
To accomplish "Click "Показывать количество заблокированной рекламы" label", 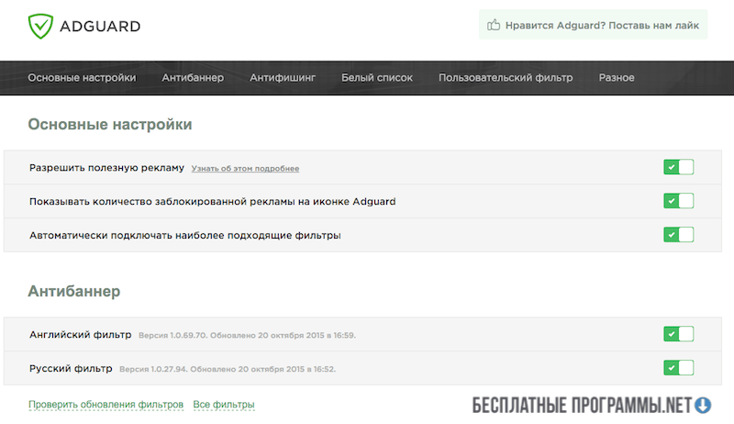I will point(213,202).
